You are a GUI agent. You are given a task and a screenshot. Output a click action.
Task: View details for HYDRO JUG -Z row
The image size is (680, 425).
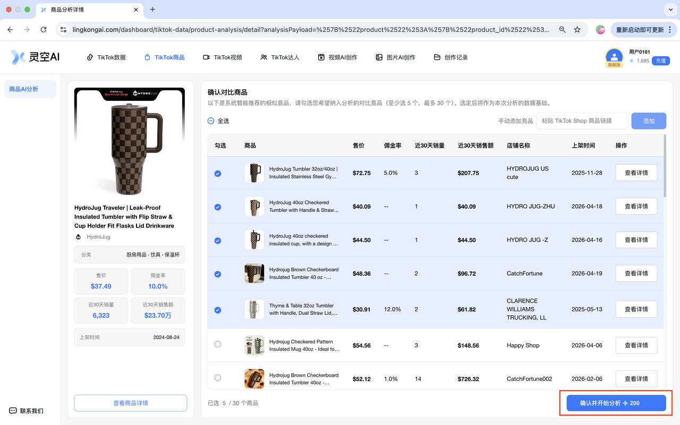[636, 240]
